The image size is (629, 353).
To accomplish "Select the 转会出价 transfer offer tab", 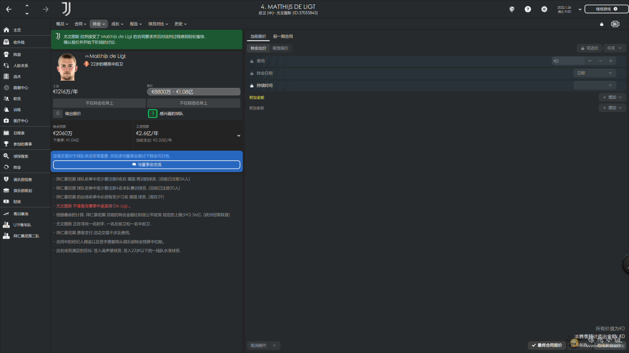I will click(258, 48).
